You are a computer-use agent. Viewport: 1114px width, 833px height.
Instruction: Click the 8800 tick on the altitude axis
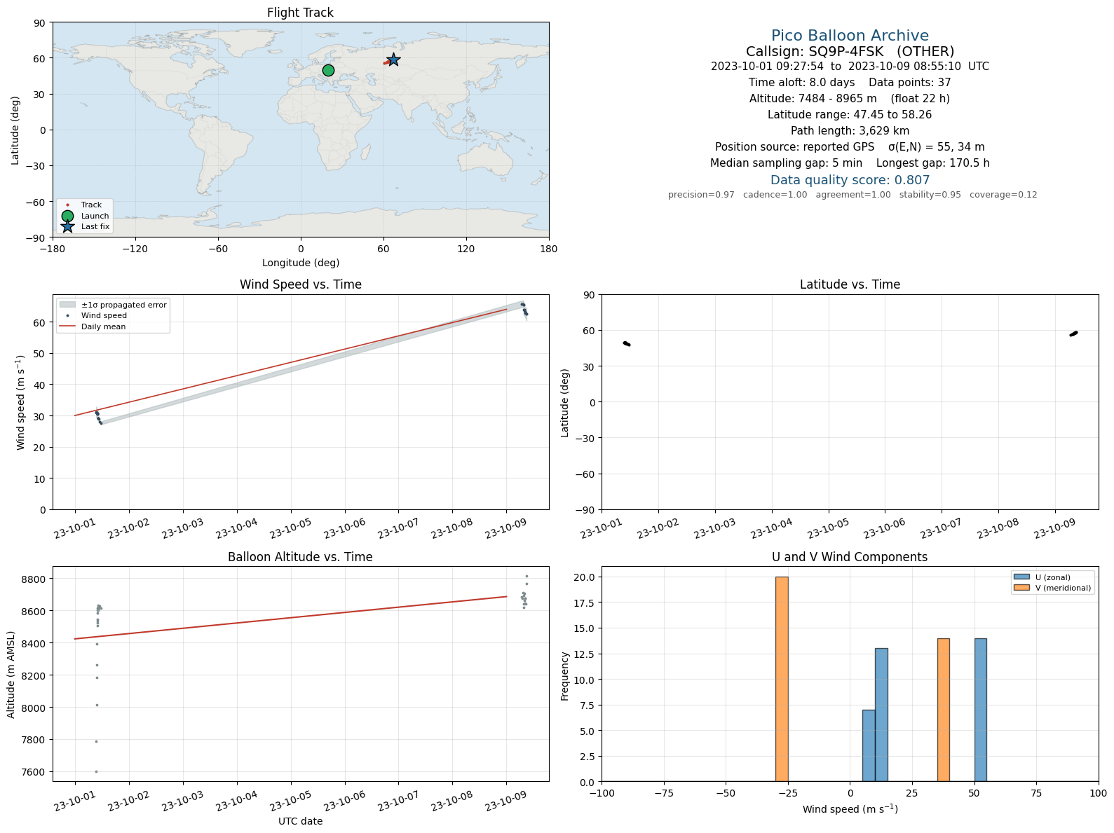34,579
